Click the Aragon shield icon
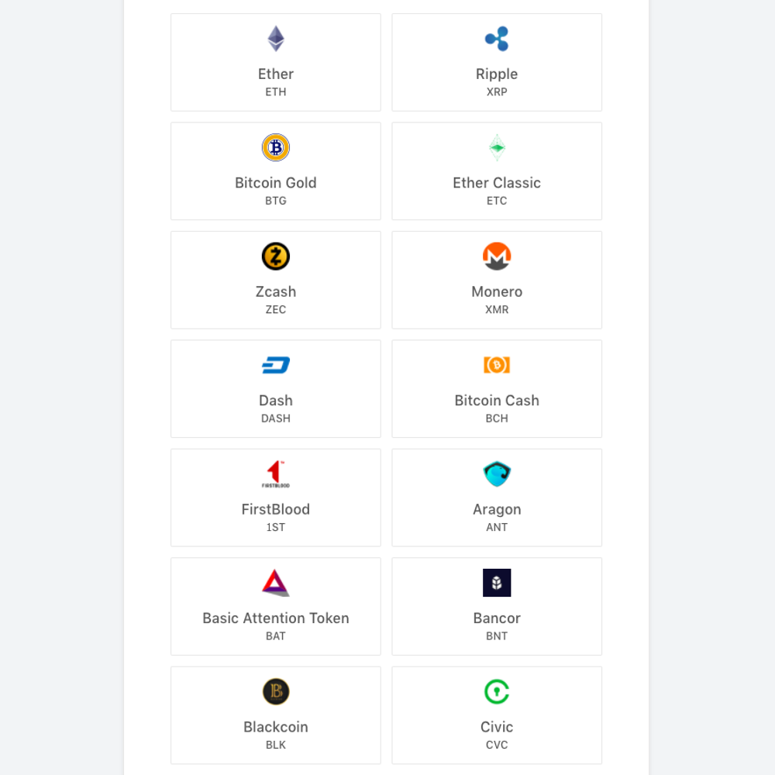The width and height of the screenshot is (775, 775). [x=497, y=474]
